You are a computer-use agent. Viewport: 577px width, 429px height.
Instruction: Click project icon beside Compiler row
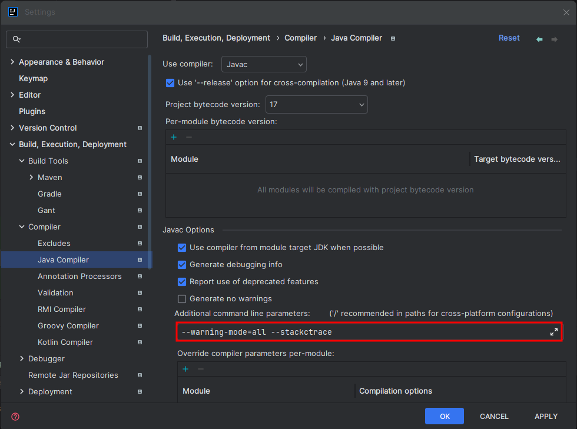140,227
